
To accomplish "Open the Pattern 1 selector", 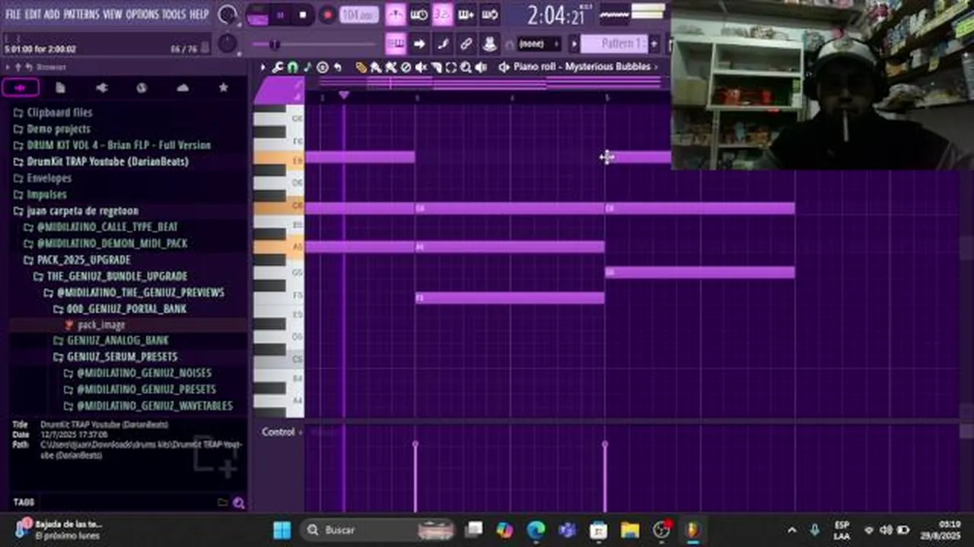I will click(615, 43).
